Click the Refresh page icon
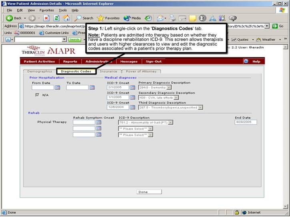 (56, 18)
